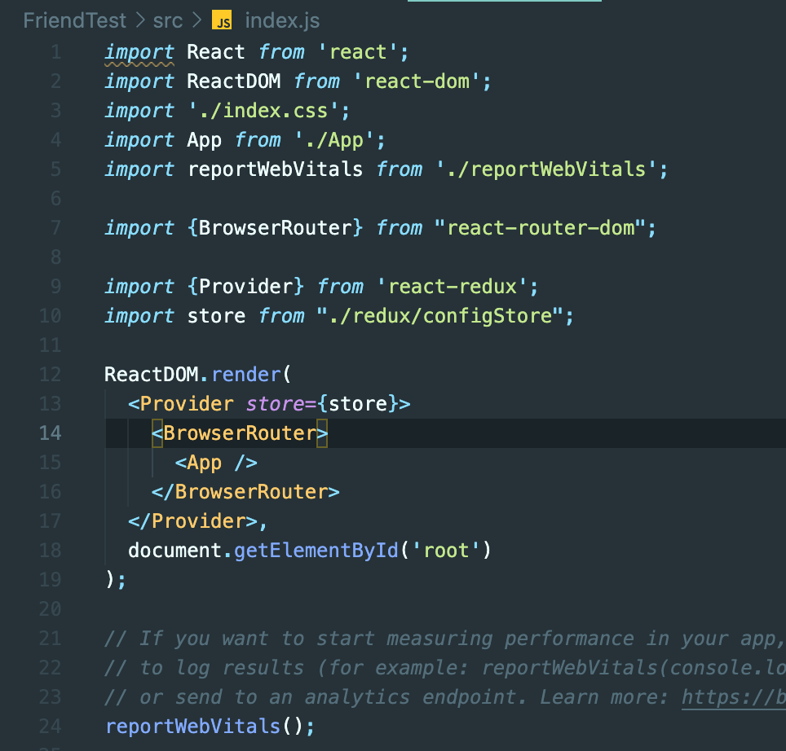The width and height of the screenshot is (786, 751).
Task: Click BrowserRouter in the line 7 import
Action: coord(276,228)
